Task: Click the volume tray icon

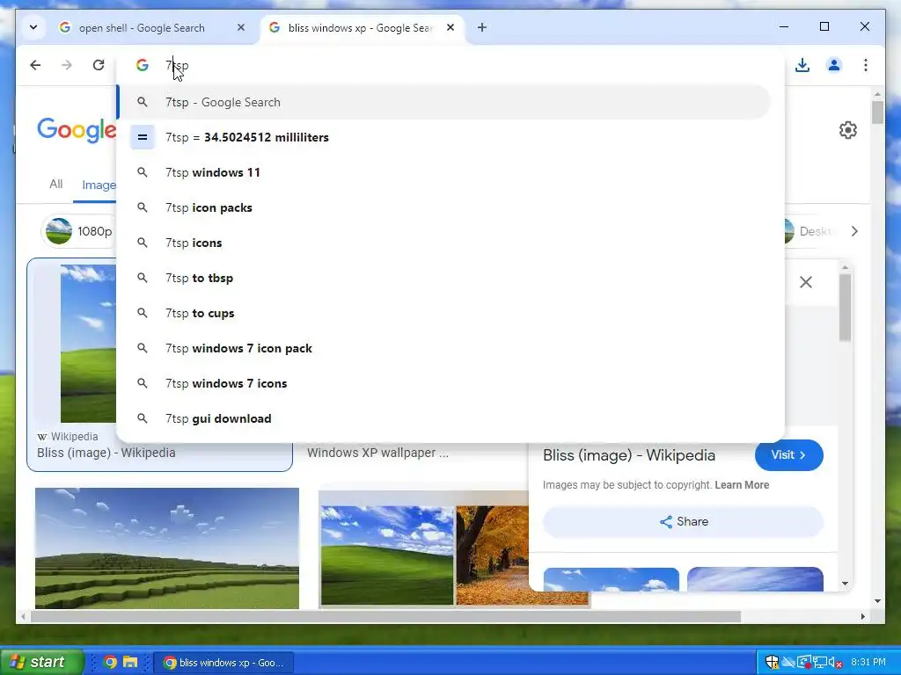Action: click(x=835, y=663)
